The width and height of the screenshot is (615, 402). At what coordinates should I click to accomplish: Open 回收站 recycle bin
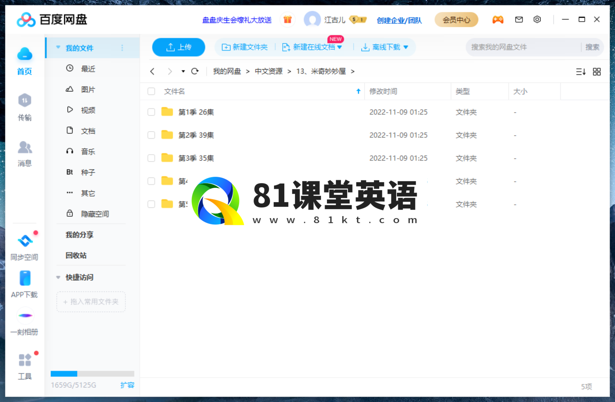(x=76, y=255)
